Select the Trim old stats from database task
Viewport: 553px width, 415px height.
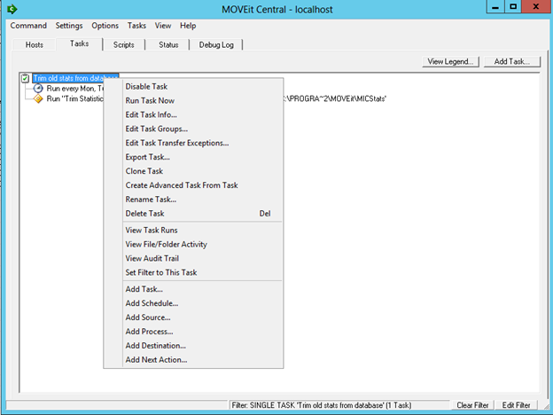[75, 78]
